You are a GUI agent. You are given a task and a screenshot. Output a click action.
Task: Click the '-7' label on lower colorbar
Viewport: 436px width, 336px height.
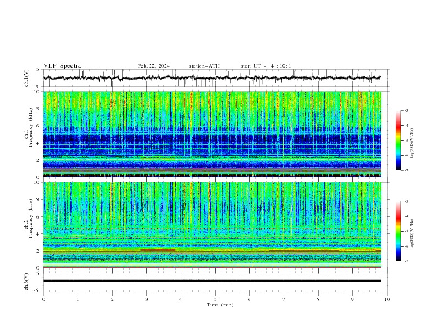point(406,261)
